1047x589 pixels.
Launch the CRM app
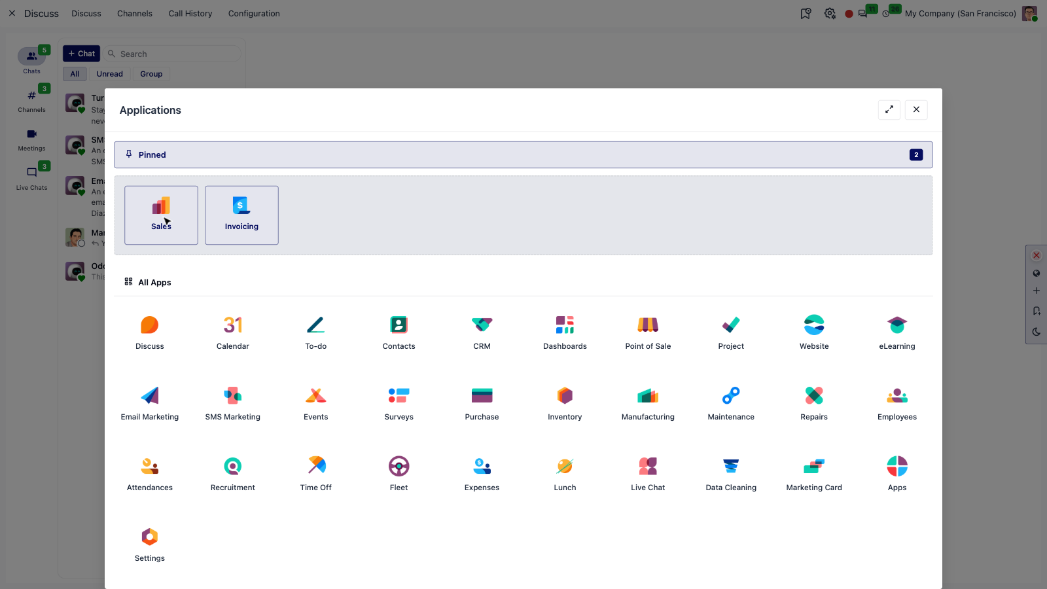coord(482,332)
